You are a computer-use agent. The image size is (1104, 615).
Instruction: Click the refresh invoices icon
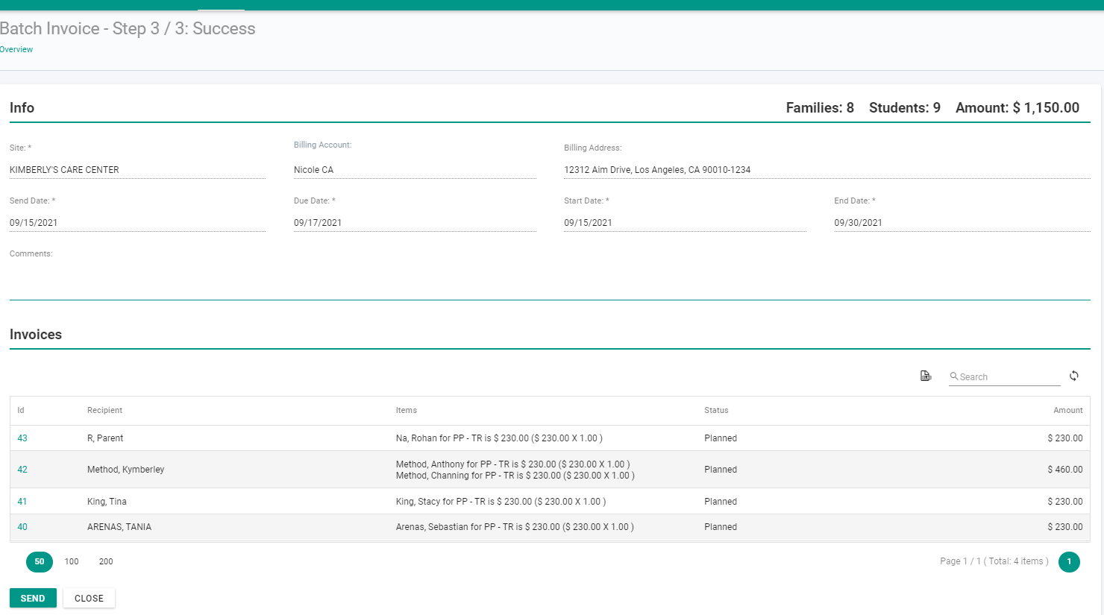[x=1074, y=376]
